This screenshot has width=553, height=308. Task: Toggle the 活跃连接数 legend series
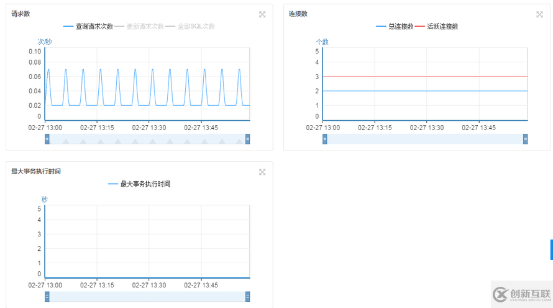[437, 27]
